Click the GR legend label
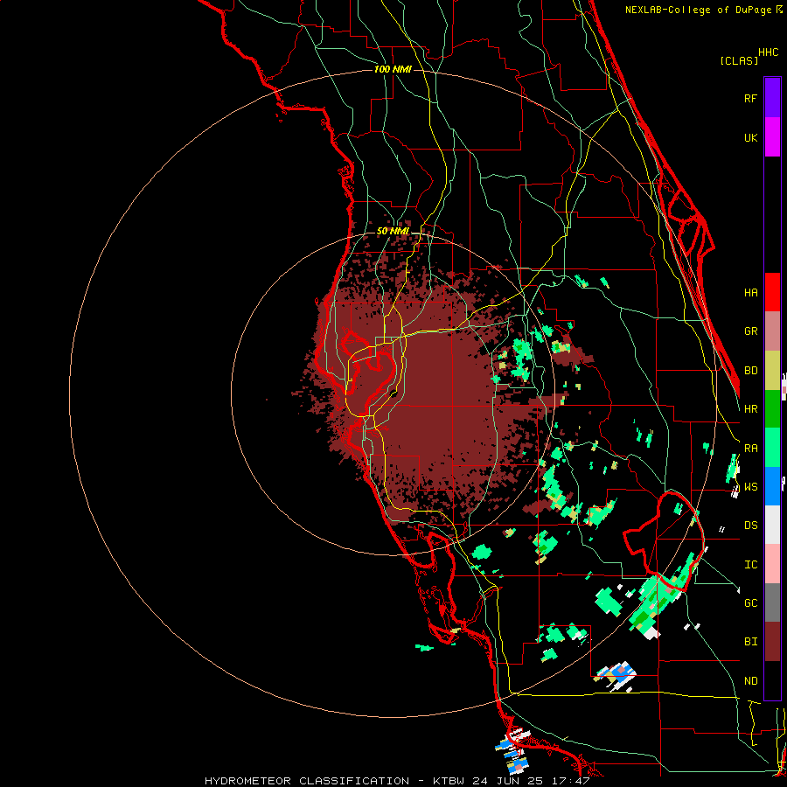 pos(750,331)
